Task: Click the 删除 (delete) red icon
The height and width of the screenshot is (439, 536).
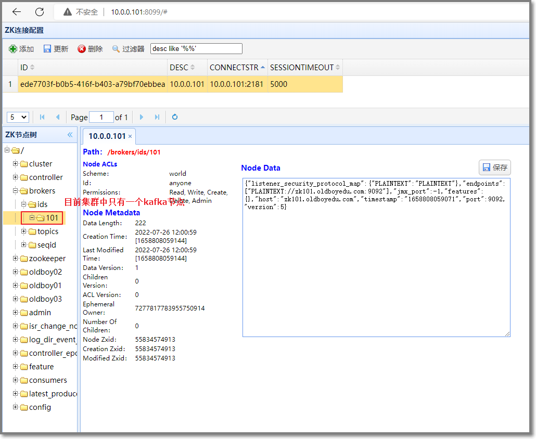Action: (x=82, y=49)
